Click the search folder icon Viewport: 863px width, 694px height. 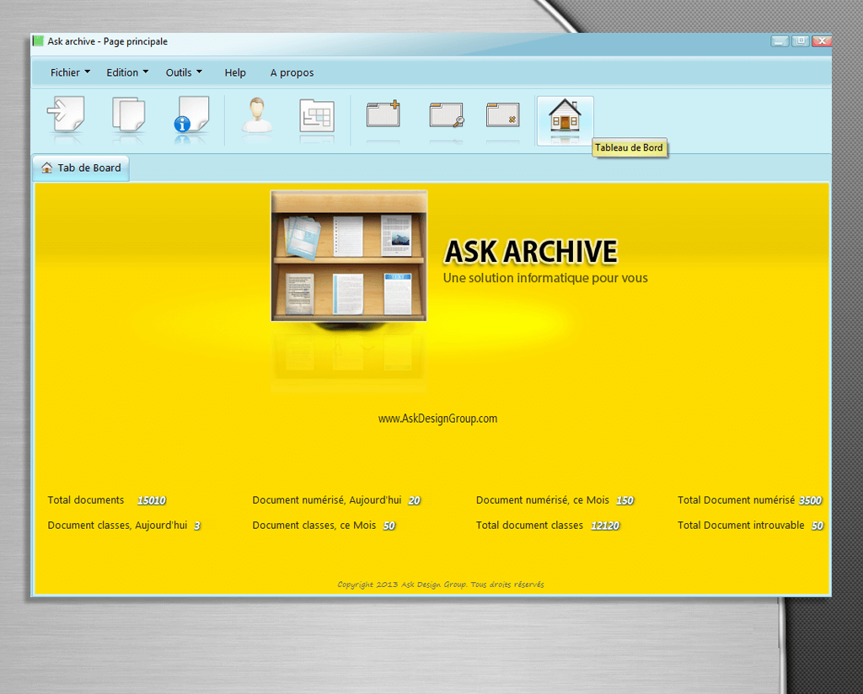point(446,115)
